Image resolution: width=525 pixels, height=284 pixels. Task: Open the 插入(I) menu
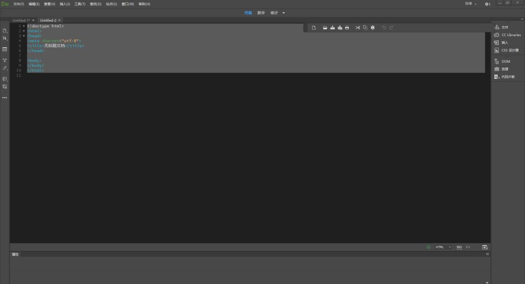tap(65, 4)
